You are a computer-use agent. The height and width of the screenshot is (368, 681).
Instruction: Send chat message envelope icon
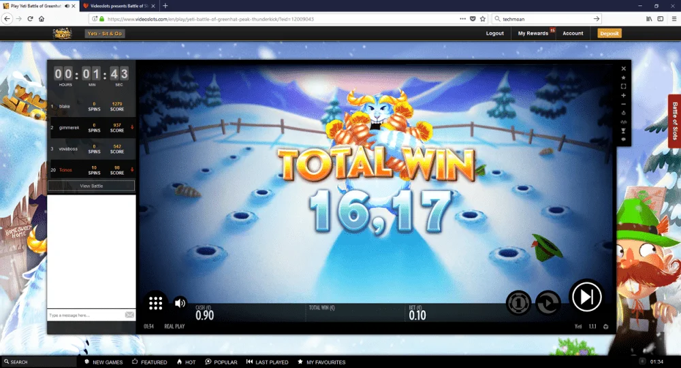[129, 315]
